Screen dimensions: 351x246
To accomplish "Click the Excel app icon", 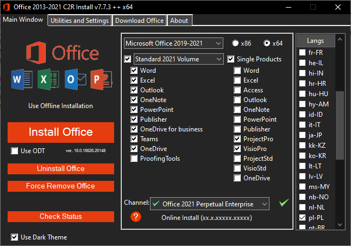I will click(x=48, y=79).
